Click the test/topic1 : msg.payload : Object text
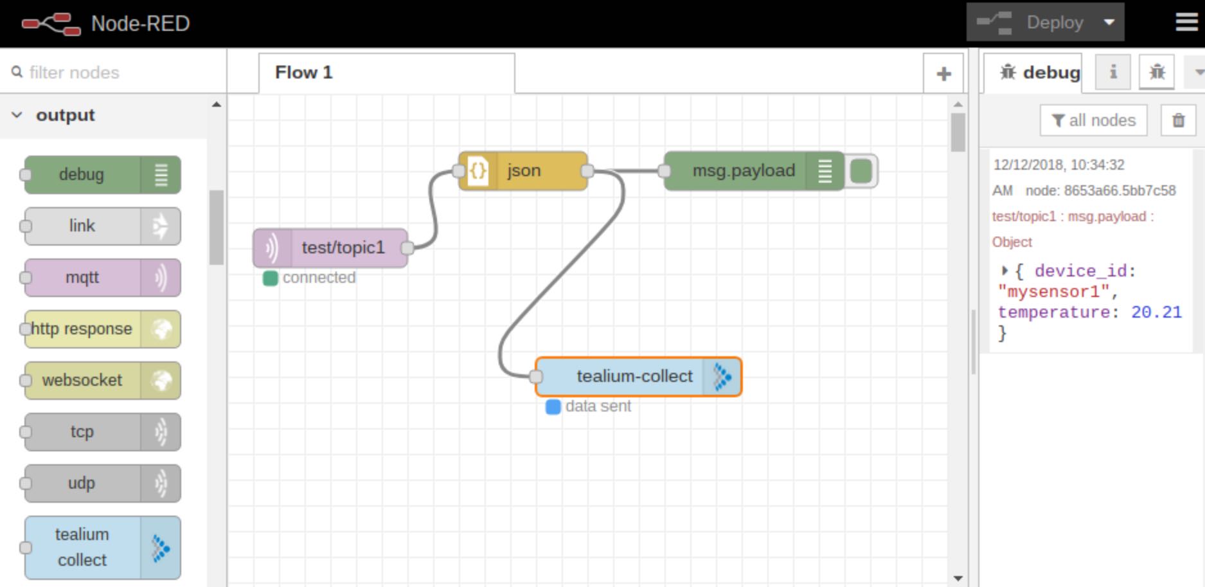Screen dimensions: 1205x587 pos(1073,229)
